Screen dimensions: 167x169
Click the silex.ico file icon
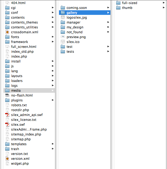point(63,42)
